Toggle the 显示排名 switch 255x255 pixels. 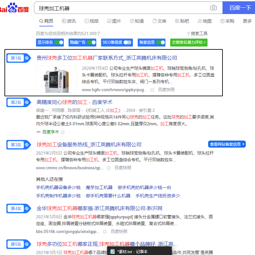(x=59, y=42)
